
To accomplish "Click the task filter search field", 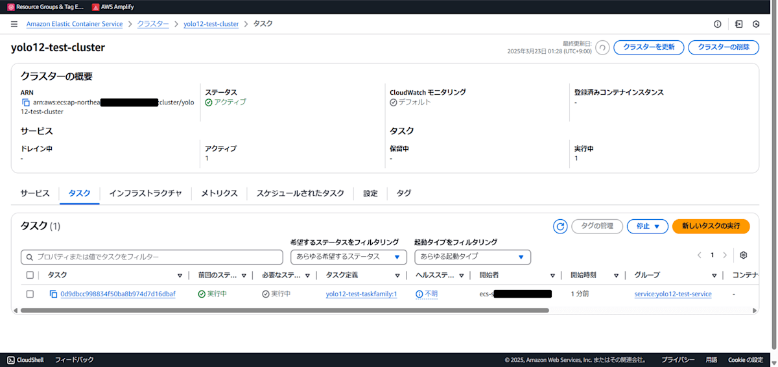I will (x=152, y=257).
